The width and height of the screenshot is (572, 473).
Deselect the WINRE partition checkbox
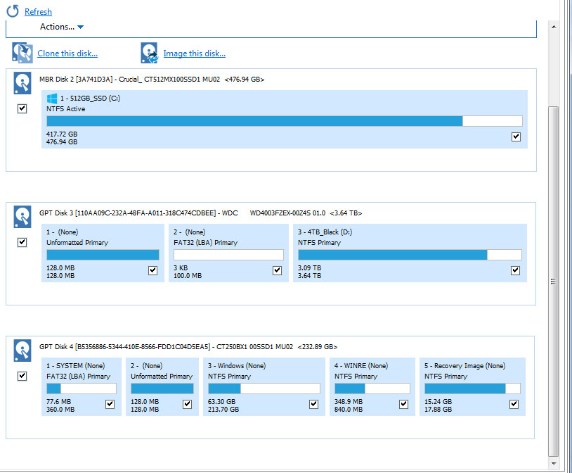(403, 404)
